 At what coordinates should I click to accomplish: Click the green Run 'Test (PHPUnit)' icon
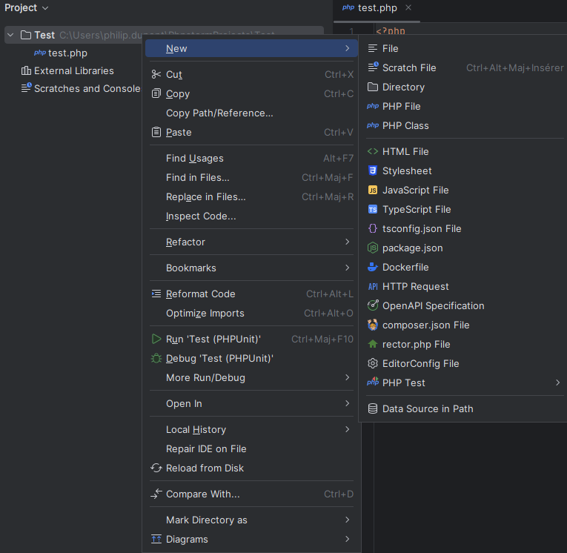point(156,339)
